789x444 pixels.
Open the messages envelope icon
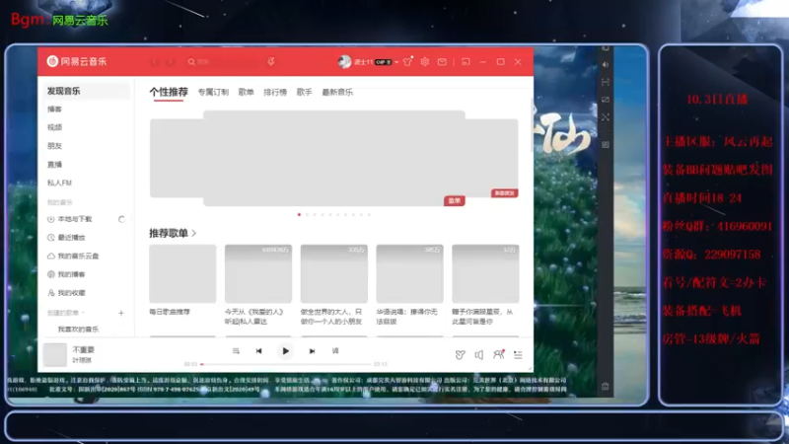pyautogui.click(x=442, y=61)
